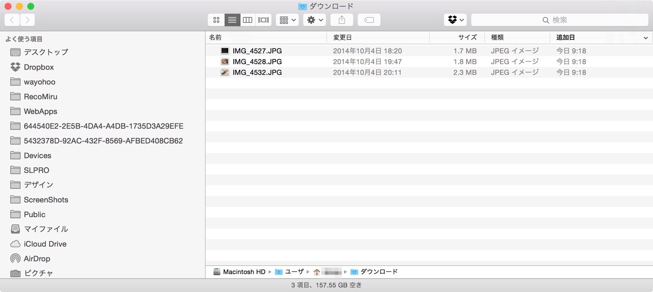Open the RecoMiru sidebar folder
The image size is (653, 292).
tap(40, 97)
